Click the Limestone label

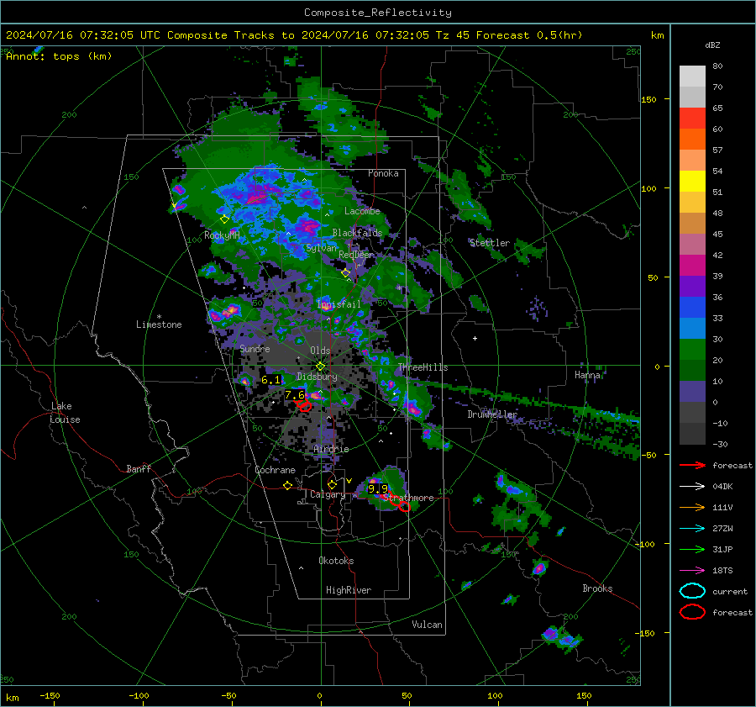pyautogui.click(x=159, y=324)
